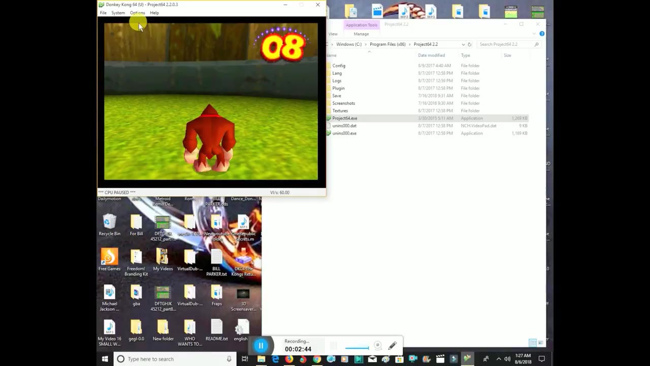Image resolution: width=650 pixels, height=366 pixels.
Task: Click Program Files (x86) in address path
Action: [387, 44]
